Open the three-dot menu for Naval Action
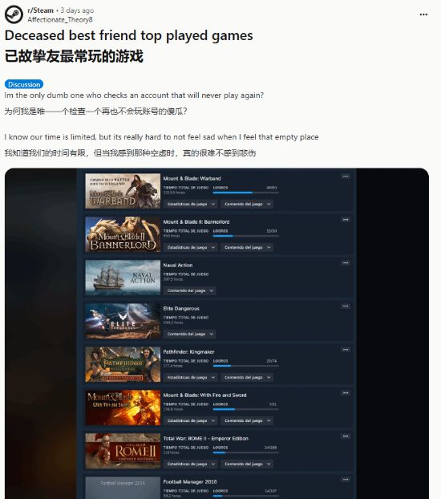441x499 pixels. pos(346,263)
